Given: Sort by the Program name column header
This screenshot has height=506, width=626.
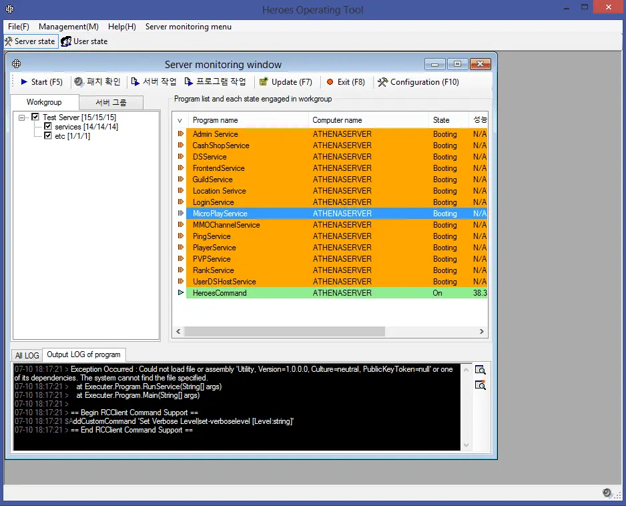Looking at the screenshot, I should [248, 120].
